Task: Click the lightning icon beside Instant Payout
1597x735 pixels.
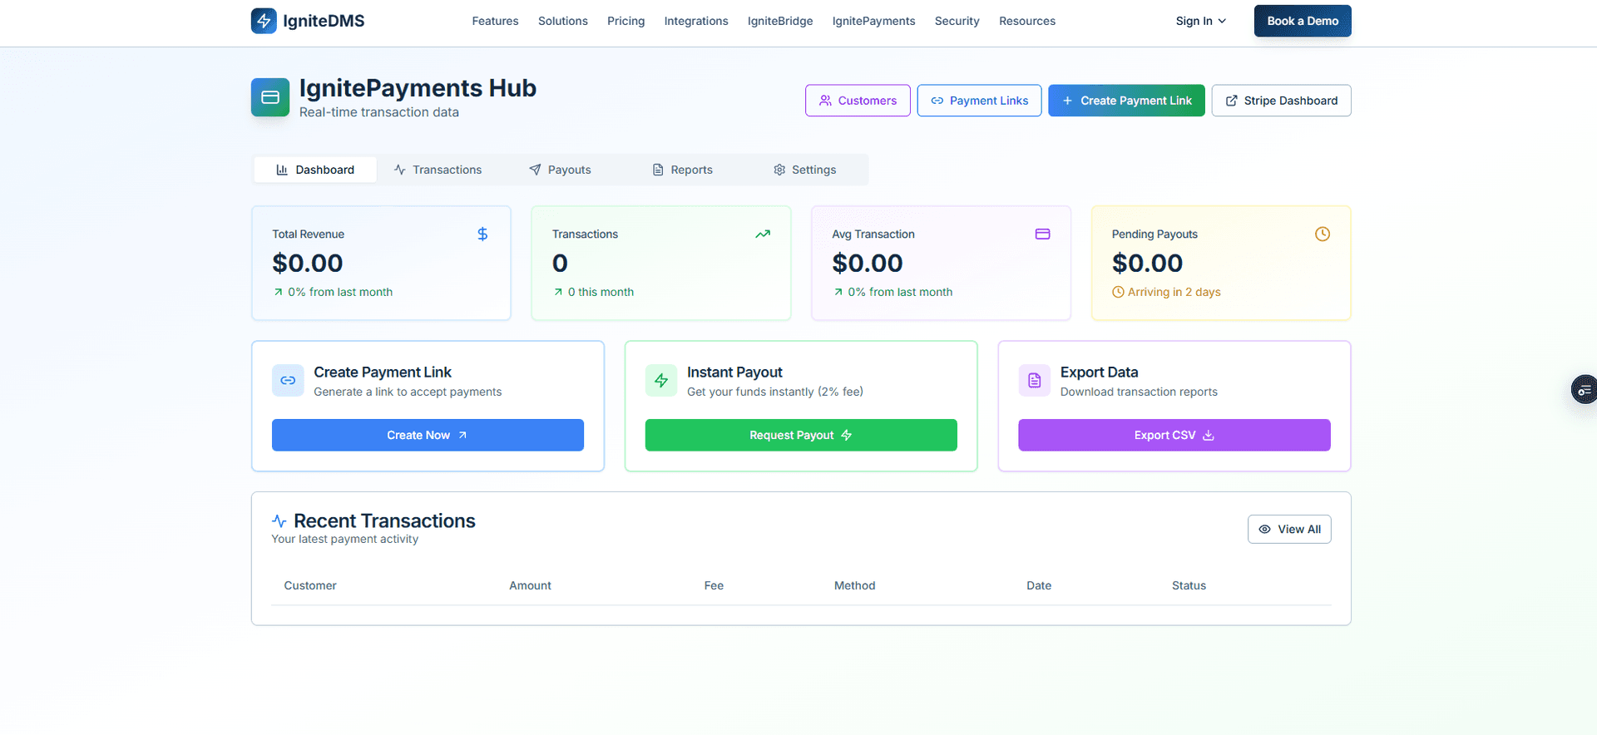Action: tap(661, 381)
